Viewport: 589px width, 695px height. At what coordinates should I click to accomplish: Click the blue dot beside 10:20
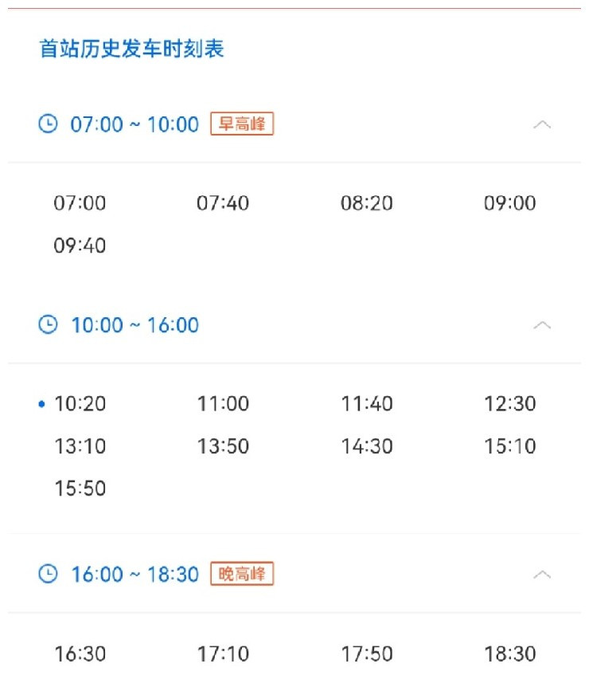pos(42,404)
